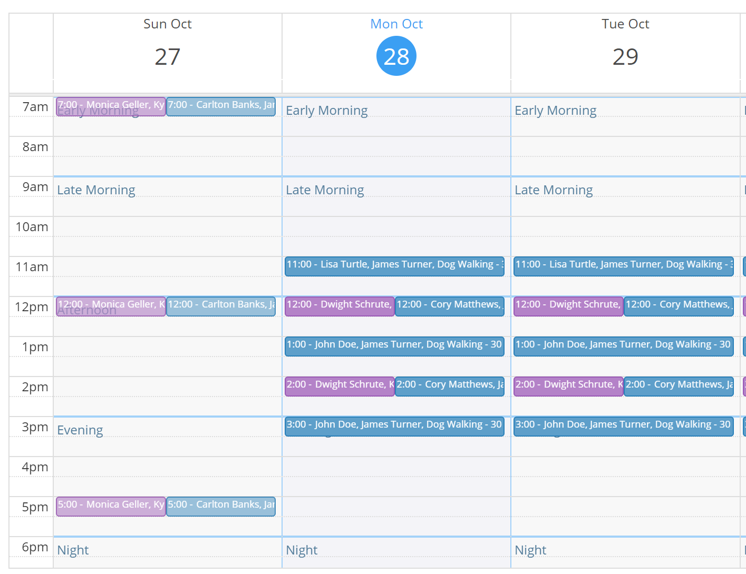Image resolution: width=746 pixels, height=574 pixels.
Task: Open Sunday 12:00 Carlton Banks appointment
Action: tap(221, 306)
